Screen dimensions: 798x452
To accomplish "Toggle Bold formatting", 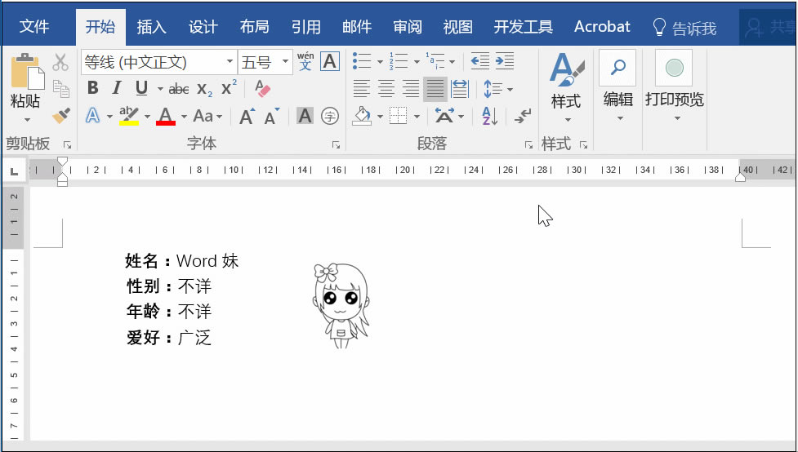I will pyautogui.click(x=92, y=88).
